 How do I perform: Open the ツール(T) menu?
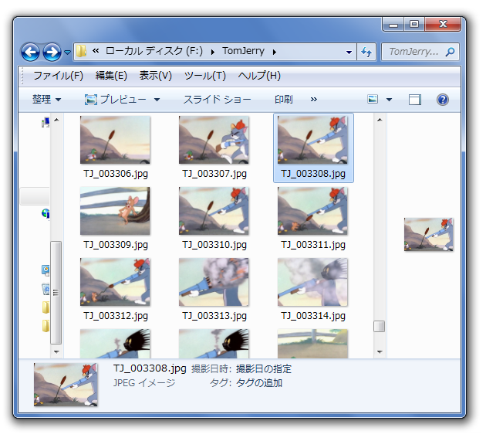(205, 76)
